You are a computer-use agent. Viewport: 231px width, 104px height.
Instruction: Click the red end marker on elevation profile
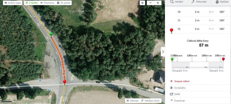tap(223, 59)
